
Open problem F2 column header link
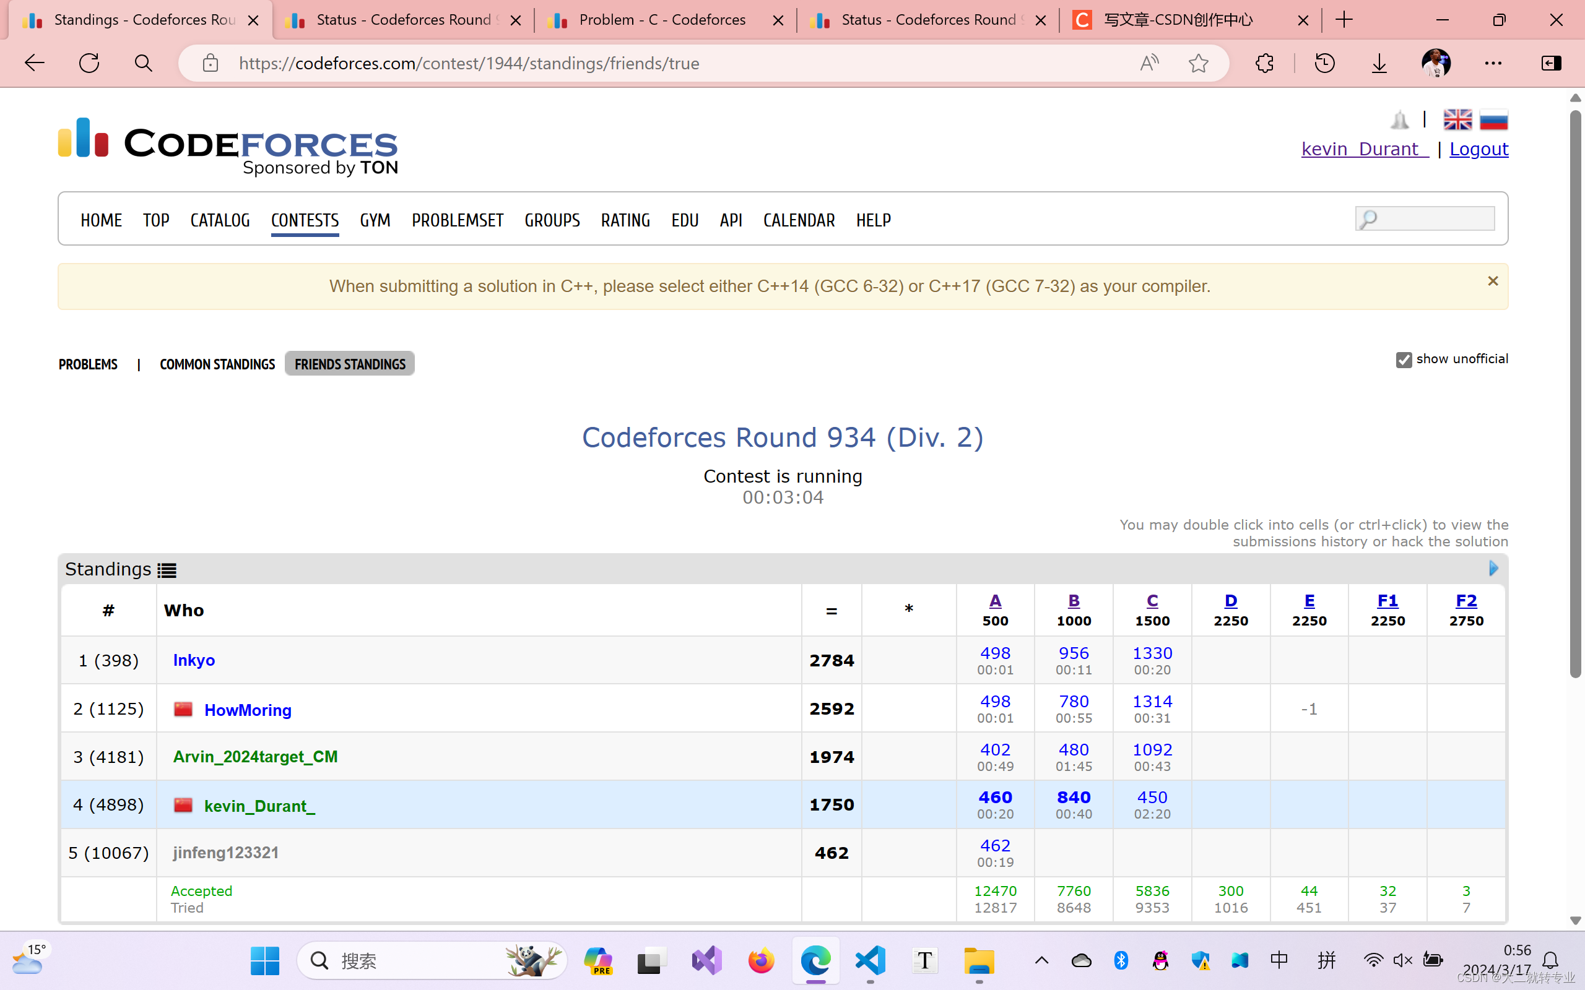[1466, 600]
